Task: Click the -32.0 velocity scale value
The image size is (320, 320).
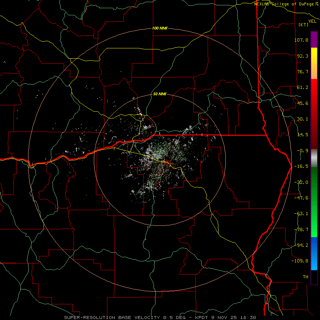Action: tap(301, 182)
